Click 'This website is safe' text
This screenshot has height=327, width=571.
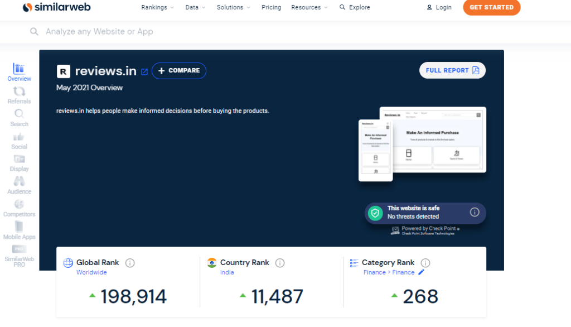pyautogui.click(x=413, y=208)
